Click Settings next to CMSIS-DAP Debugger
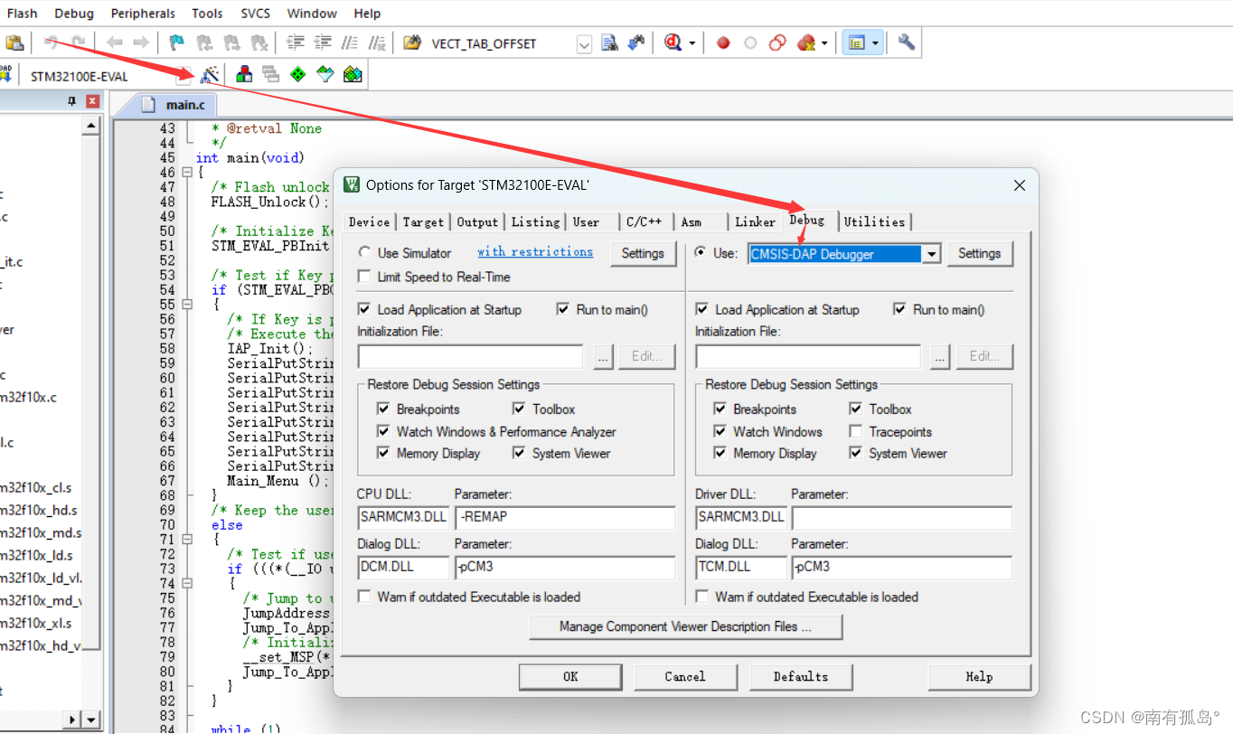Viewport: 1233px width, 734px height. pyautogui.click(x=980, y=254)
